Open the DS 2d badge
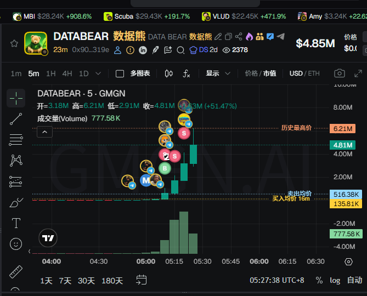The height and width of the screenshot is (296, 367). point(203,50)
